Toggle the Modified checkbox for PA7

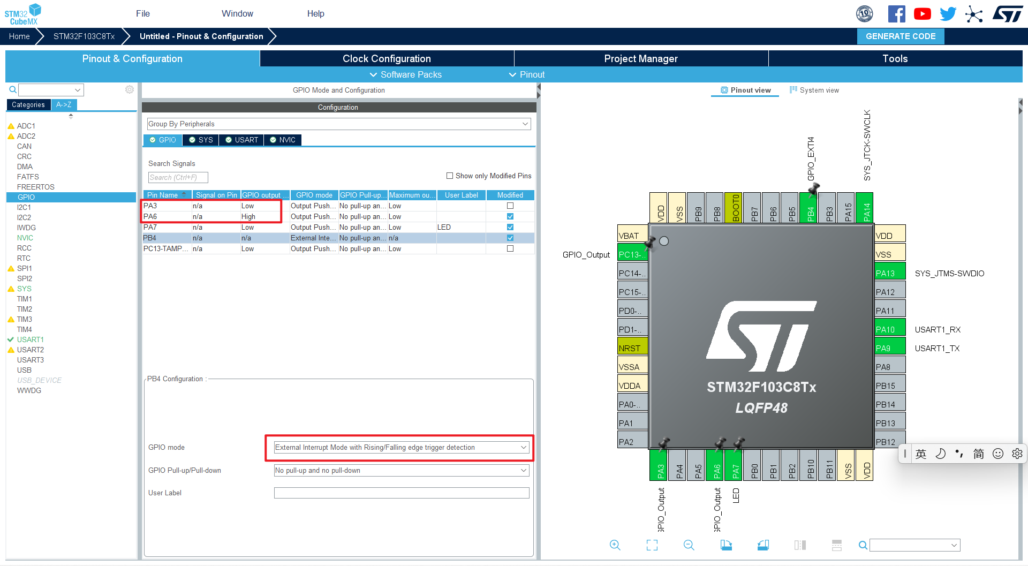click(510, 227)
